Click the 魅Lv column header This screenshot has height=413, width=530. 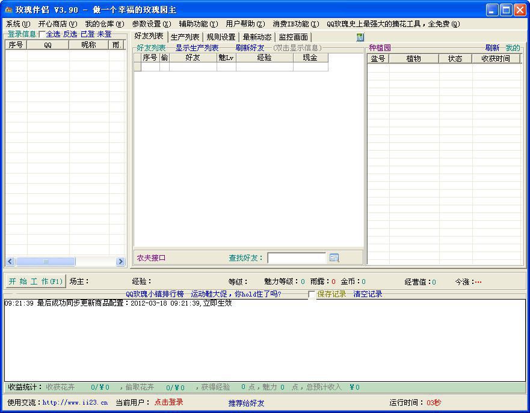click(x=226, y=58)
